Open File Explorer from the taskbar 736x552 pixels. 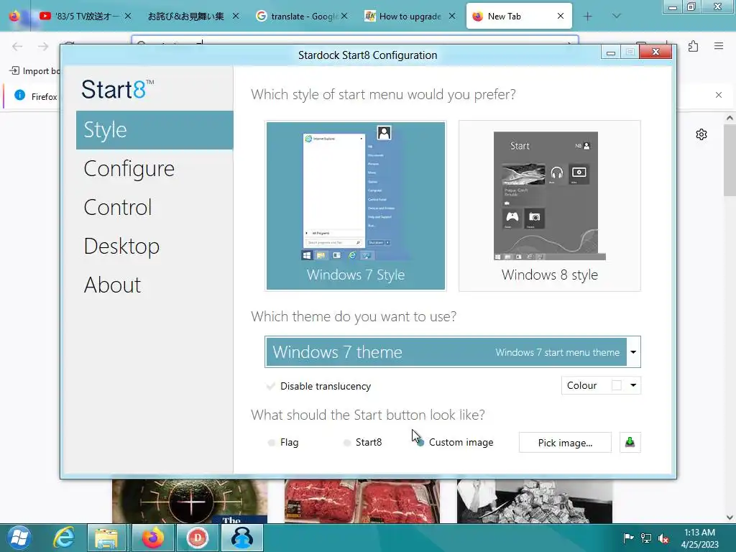pyautogui.click(x=106, y=538)
